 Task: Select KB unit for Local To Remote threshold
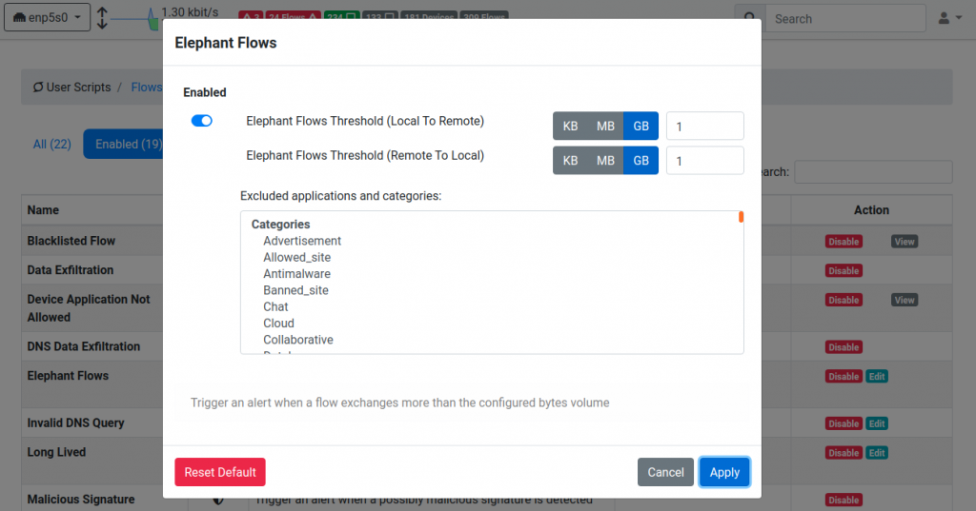coord(570,127)
